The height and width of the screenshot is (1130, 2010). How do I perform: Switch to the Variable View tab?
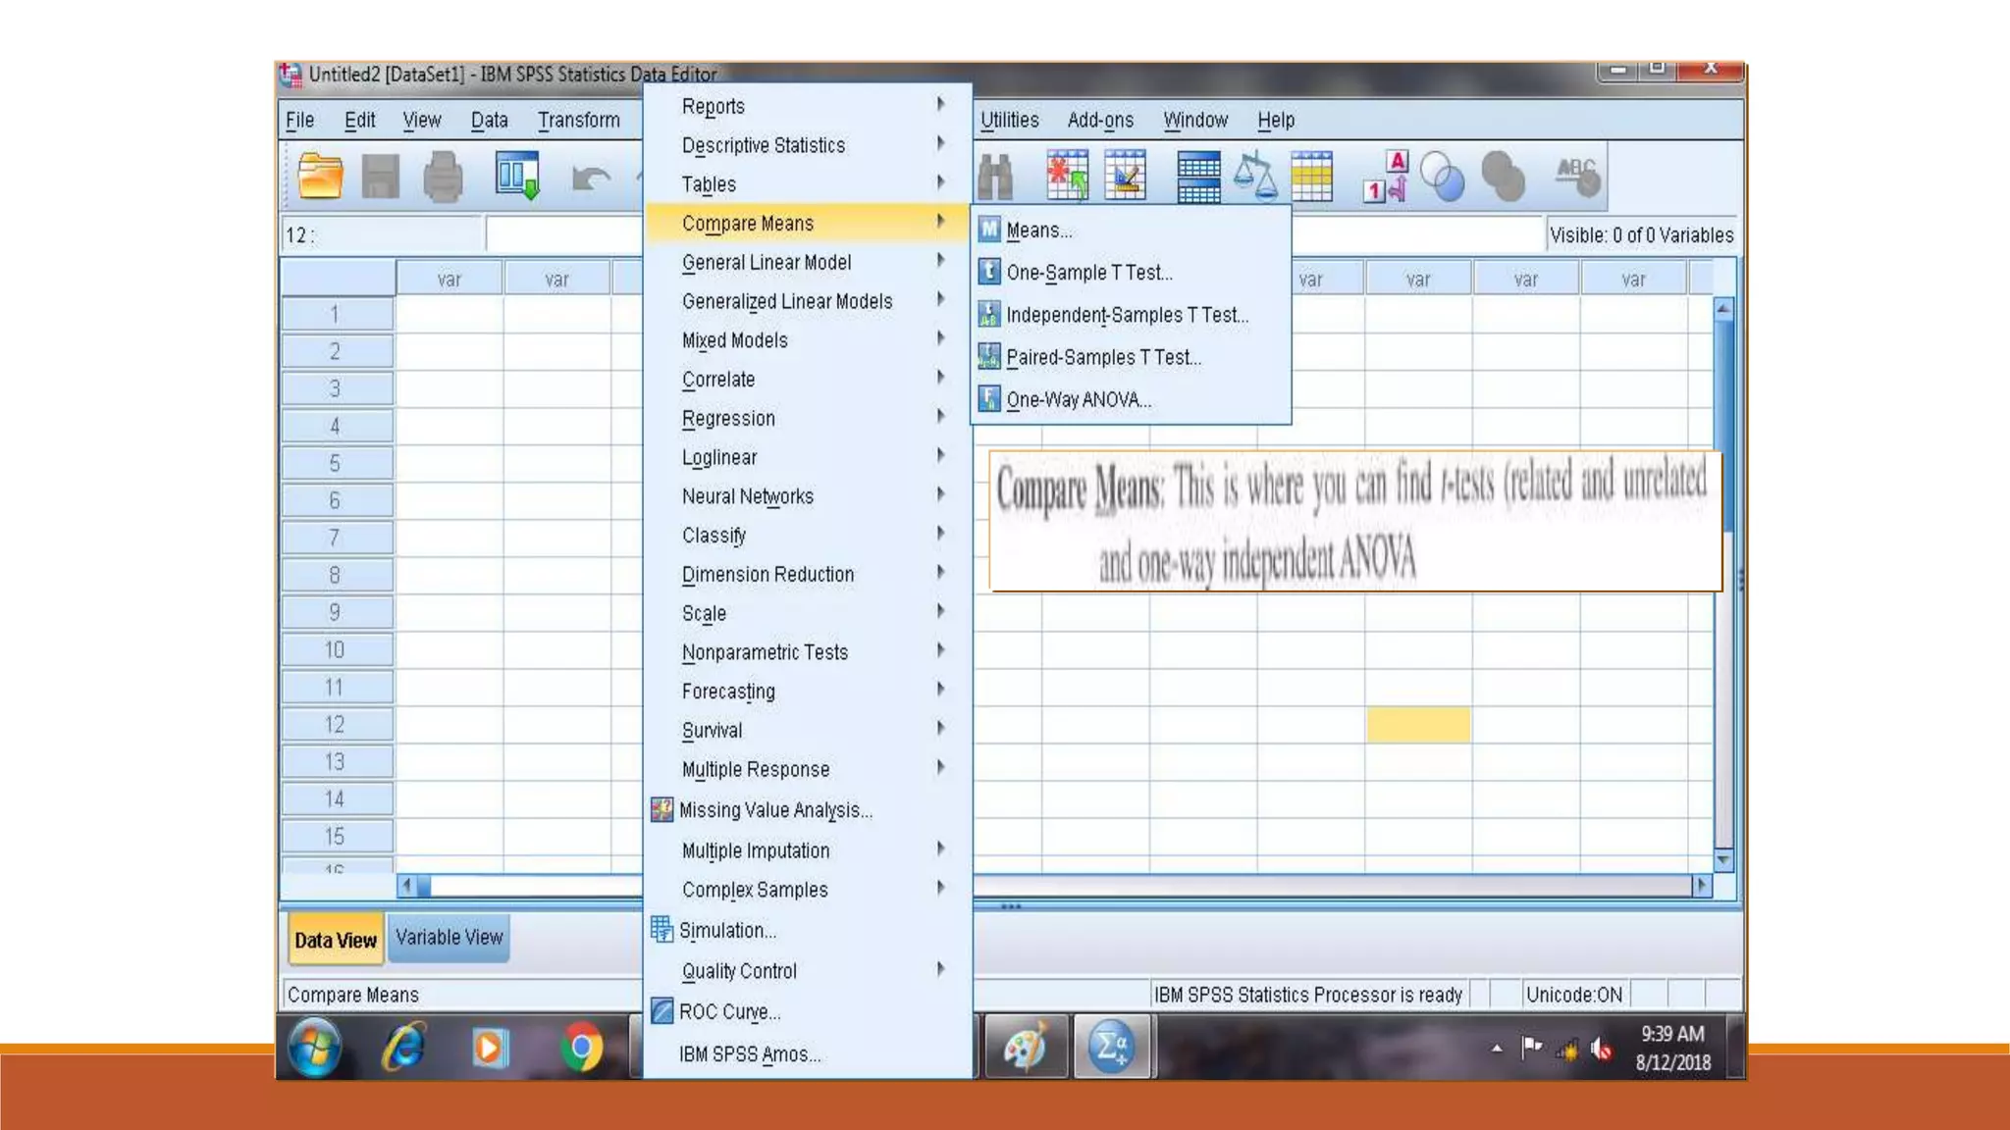449,938
